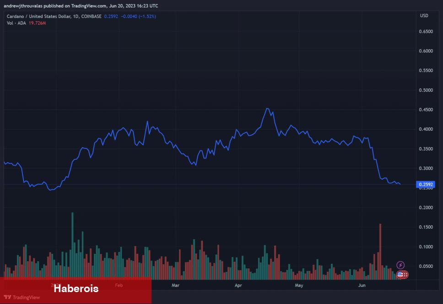Screen dimensions: 443x304
Task: Click the 0.6500 price axis label
Action: click(426, 32)
